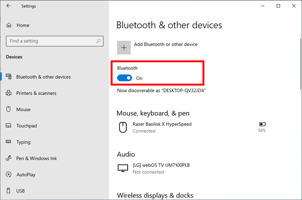Go to Typing settings

23,142
